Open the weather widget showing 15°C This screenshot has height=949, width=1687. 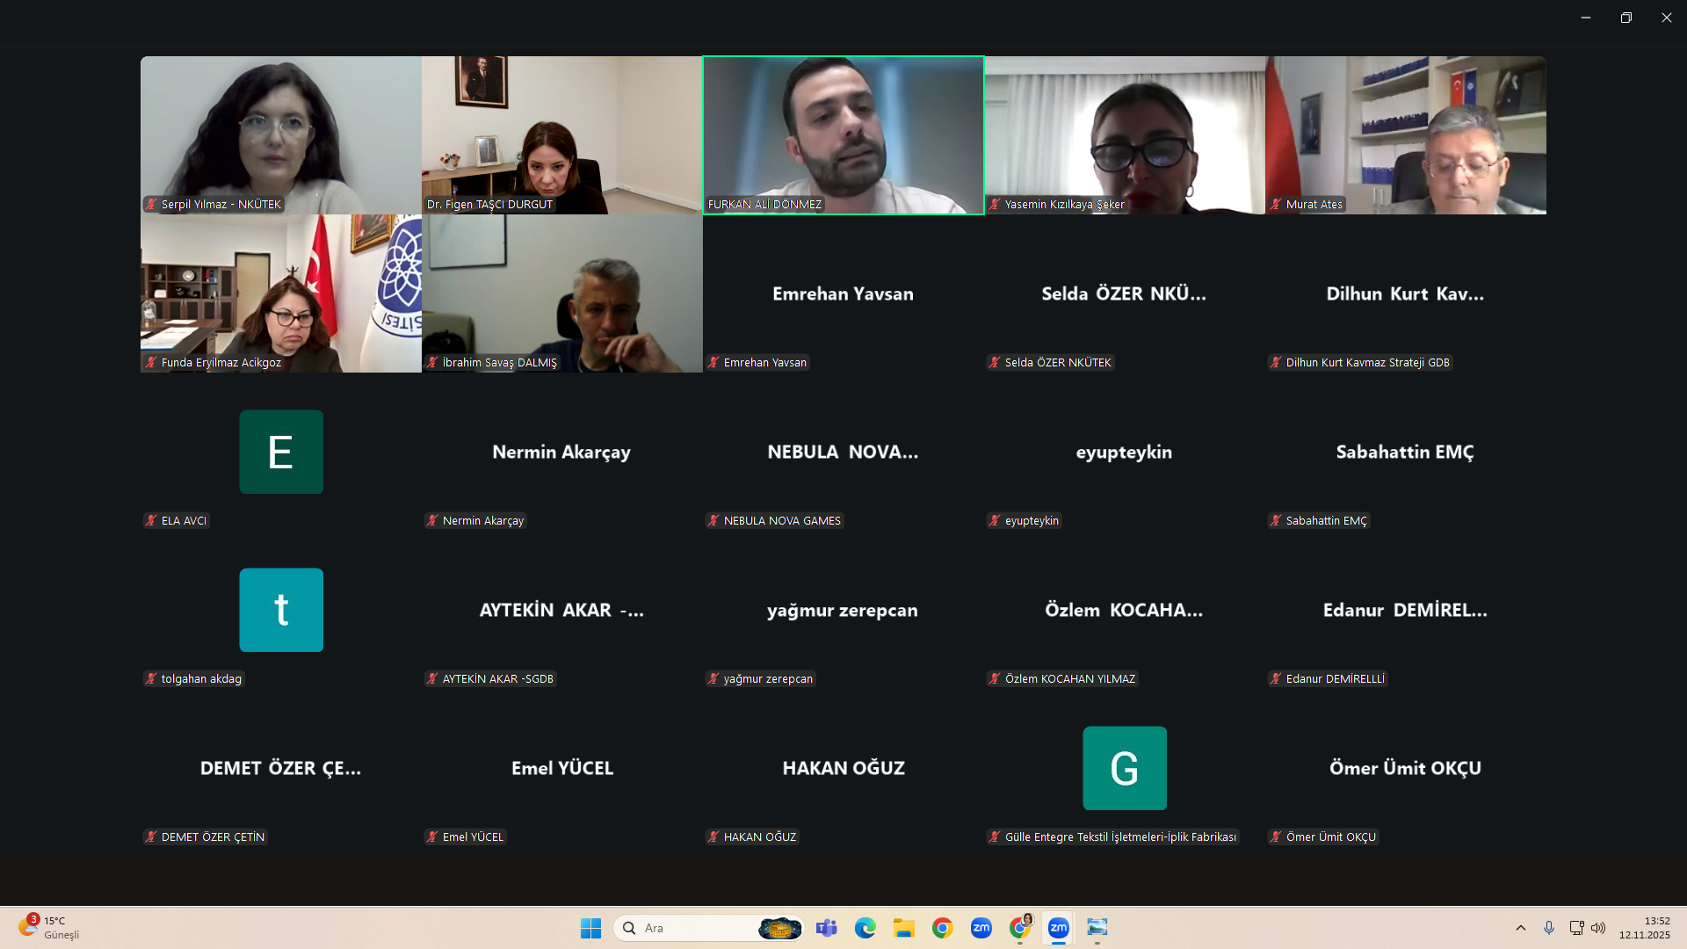click(x=49, y=928)
